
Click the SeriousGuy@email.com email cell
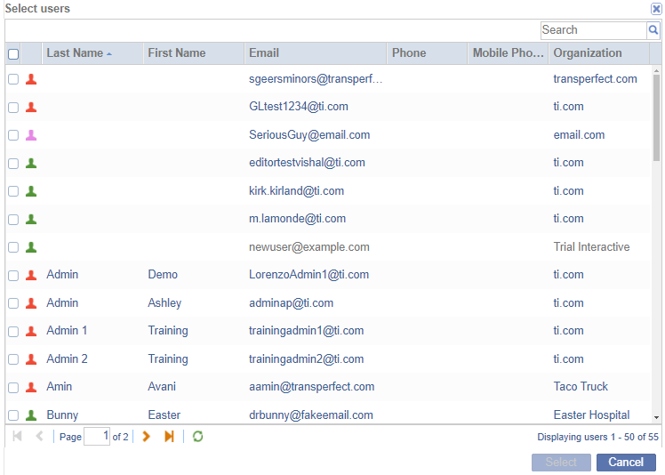click(x=309, y=135)
